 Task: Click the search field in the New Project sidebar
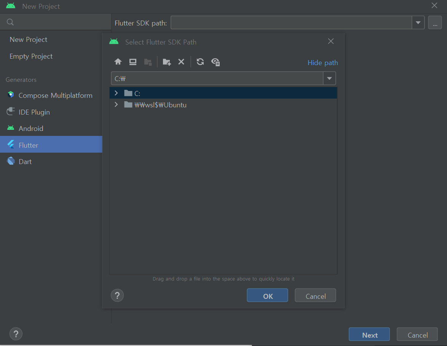coord(56,22)
